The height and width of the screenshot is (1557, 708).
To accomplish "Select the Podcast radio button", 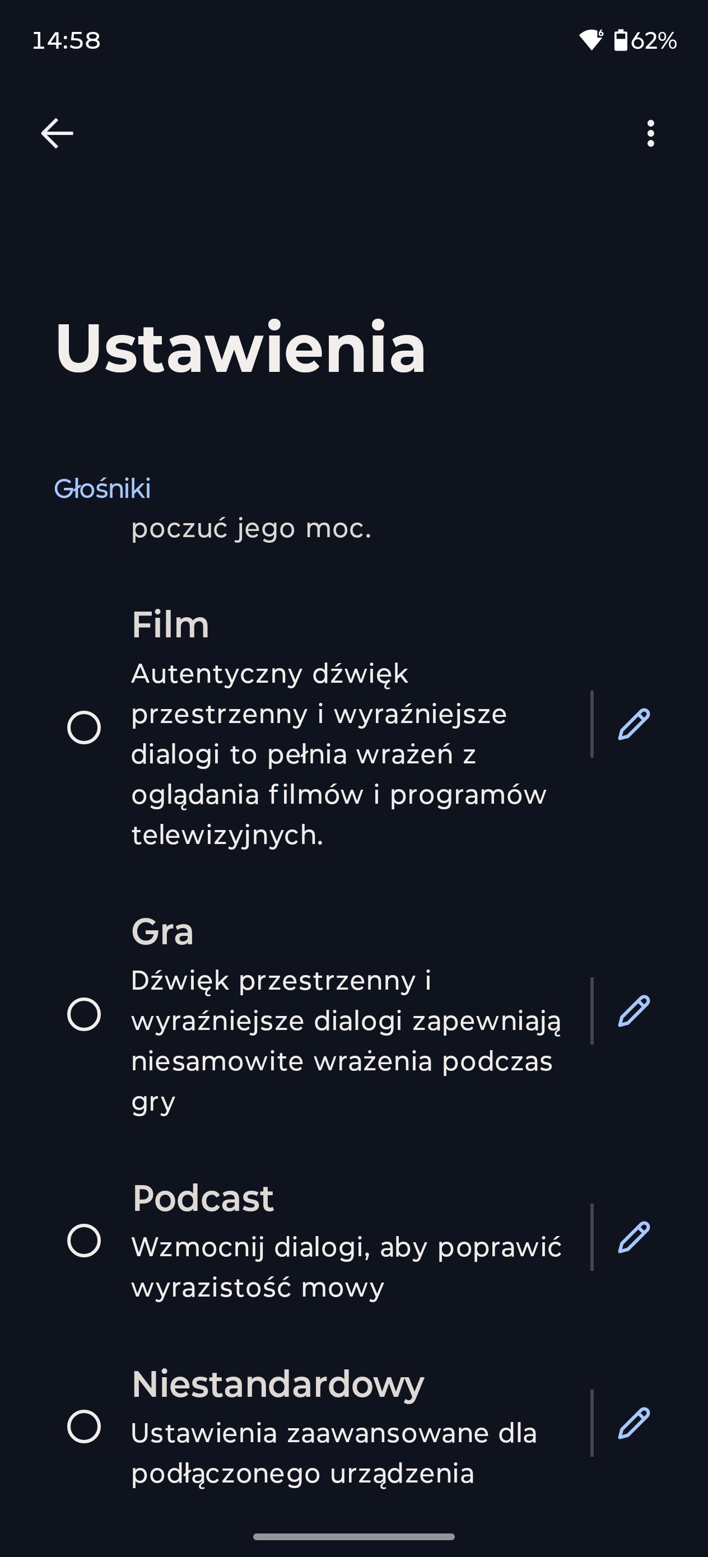I will tap(84, 1241).
